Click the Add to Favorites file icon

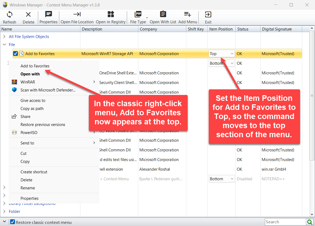click(22, 54)
